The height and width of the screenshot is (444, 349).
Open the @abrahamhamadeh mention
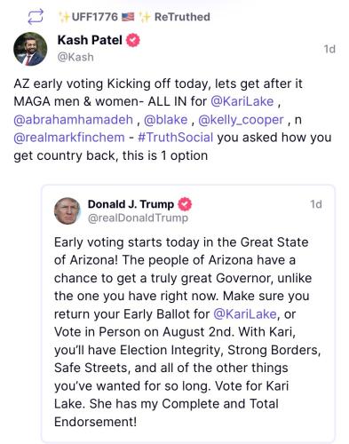tap(74, 120)
